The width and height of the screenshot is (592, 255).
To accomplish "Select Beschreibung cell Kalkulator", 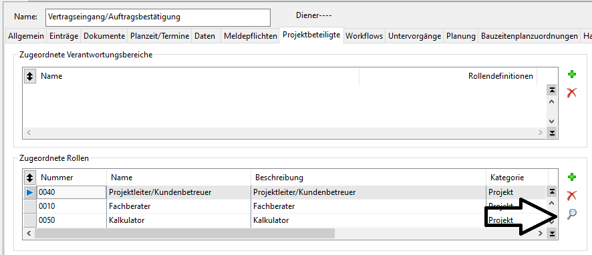I will pos(368,220).
